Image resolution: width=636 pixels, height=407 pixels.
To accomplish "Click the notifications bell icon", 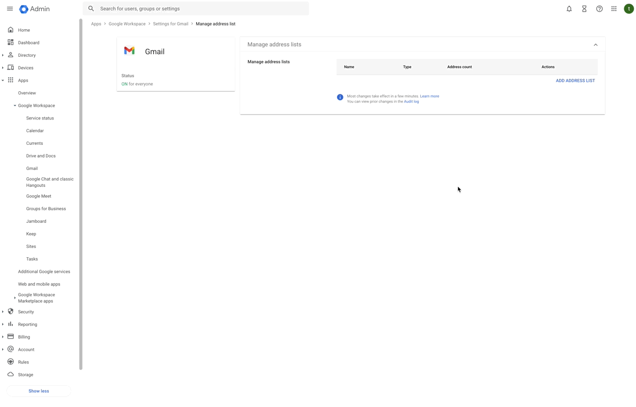I will [x=569, y=8].
